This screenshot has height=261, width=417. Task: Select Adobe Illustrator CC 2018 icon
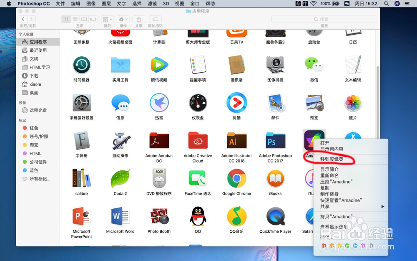(x=236, y=140)
